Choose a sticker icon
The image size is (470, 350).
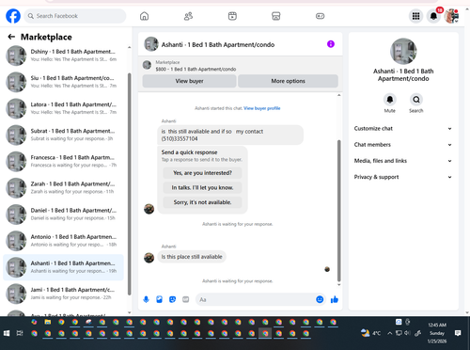[172, 299]
